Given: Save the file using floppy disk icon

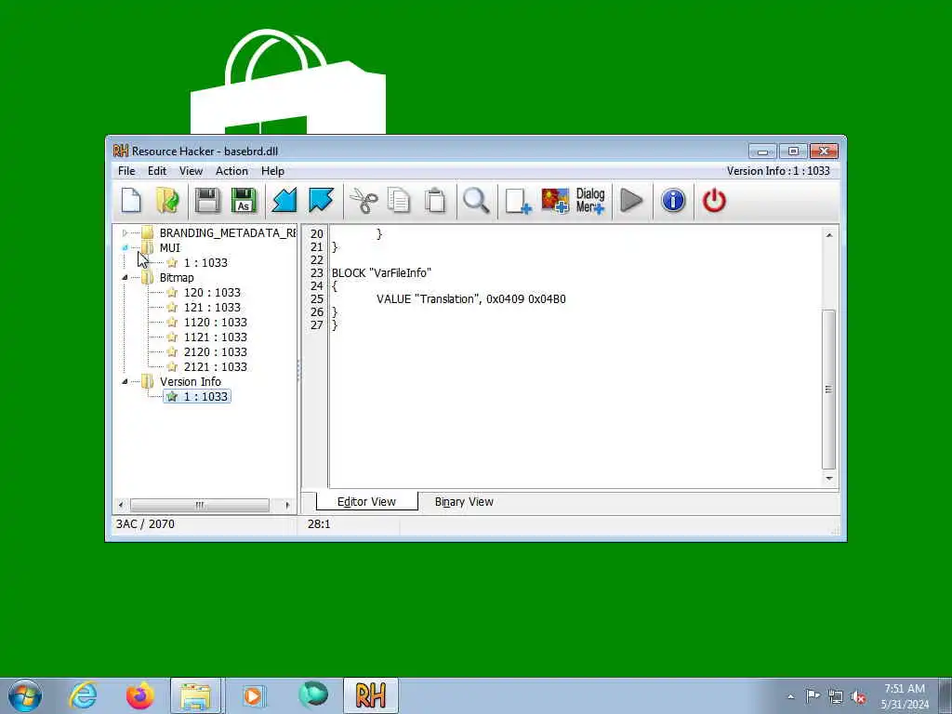Looking at the screenshot, I should tap(207, 201).
